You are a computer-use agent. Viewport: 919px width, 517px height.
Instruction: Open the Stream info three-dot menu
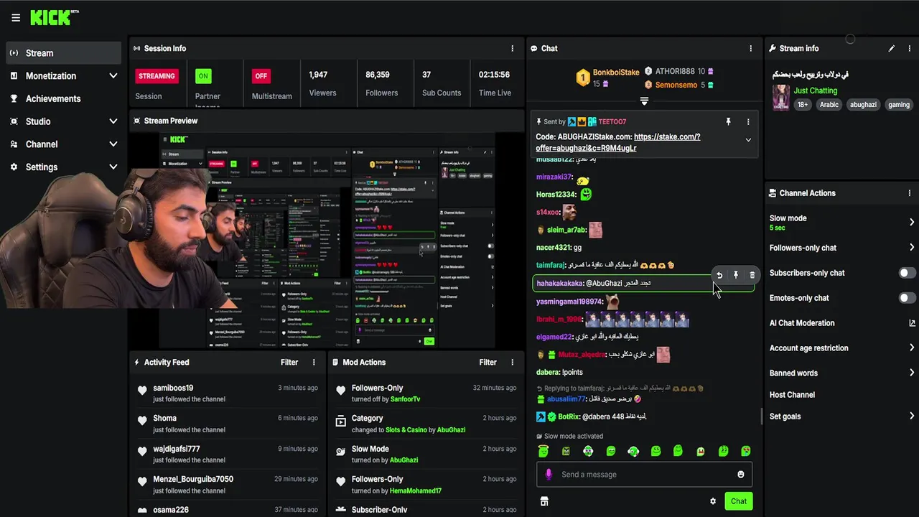[x=909, y=48]
